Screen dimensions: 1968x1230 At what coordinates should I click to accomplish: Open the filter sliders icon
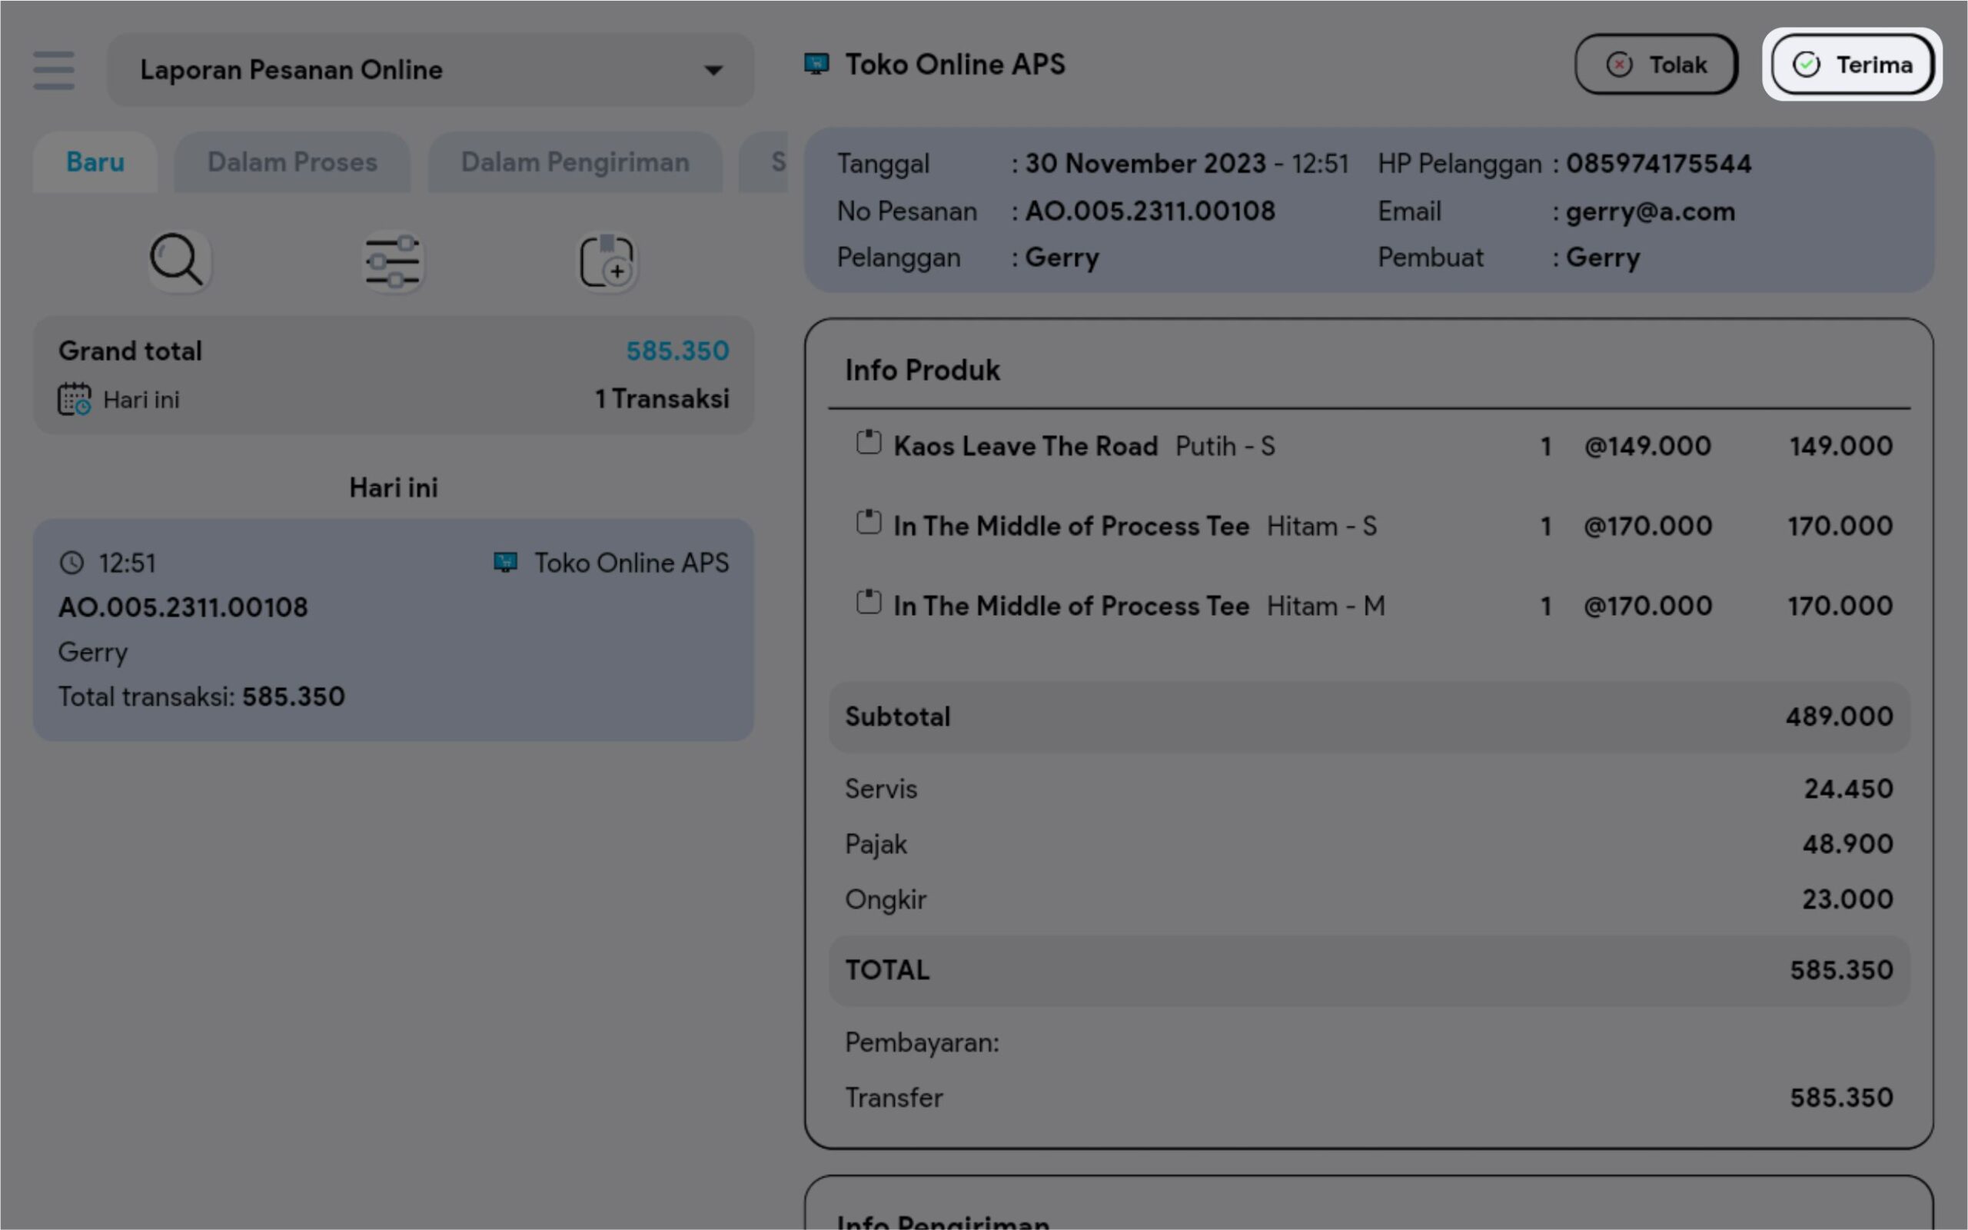click(393, 261)
